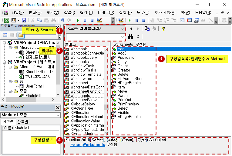Viewport: 232px width, 156px height.
Task: Select Workbook in the classes list
Action: pyautogui.click(x=79, y=49)
